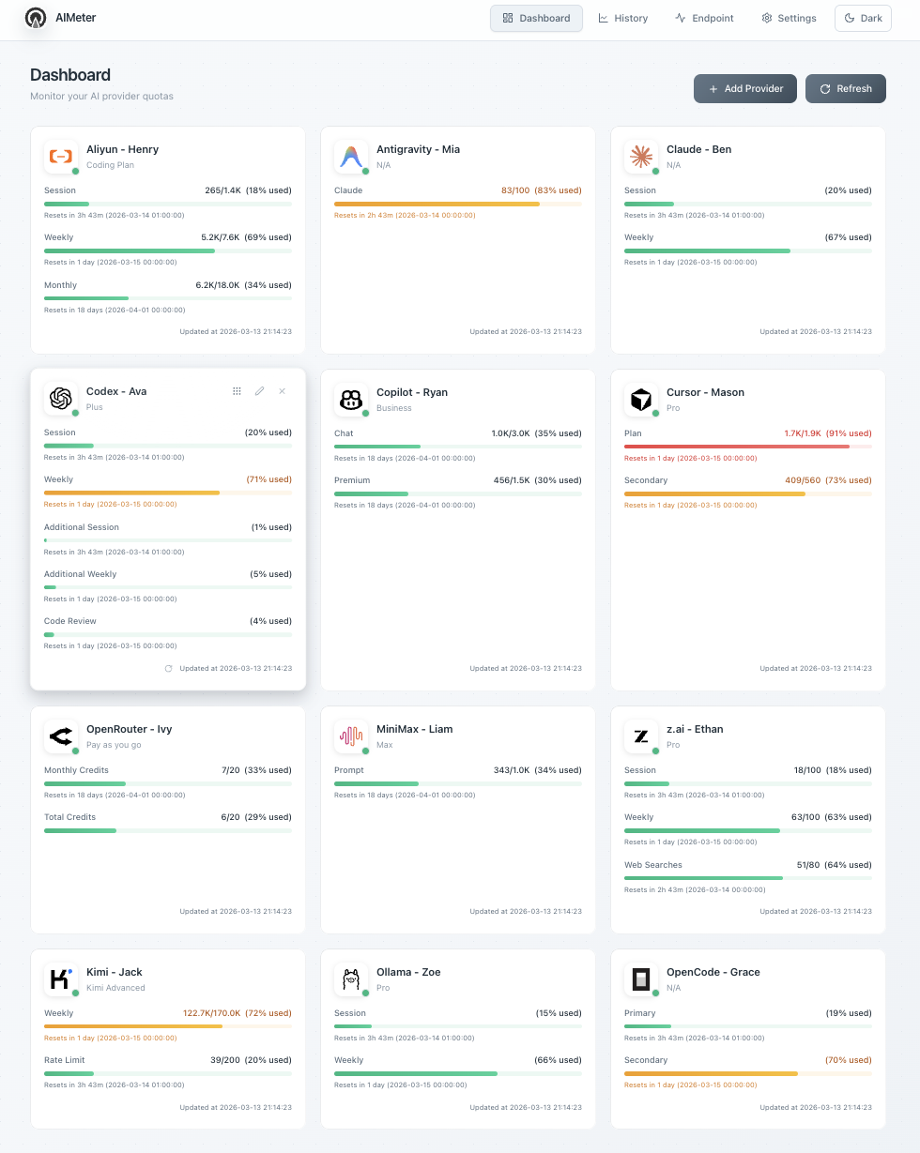Click the drag-handle grid icon on Codex card
The height and width of the screenshot is (1153, 920).
click(x=237, y=391)
